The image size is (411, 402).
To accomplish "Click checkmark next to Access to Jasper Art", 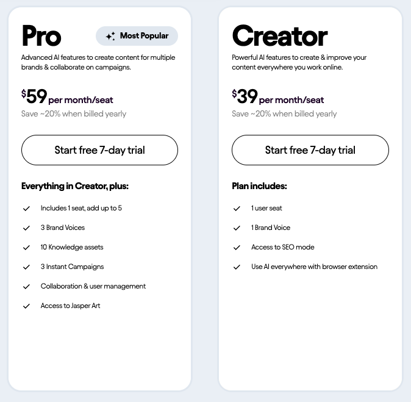I will [x=26, y=306].
